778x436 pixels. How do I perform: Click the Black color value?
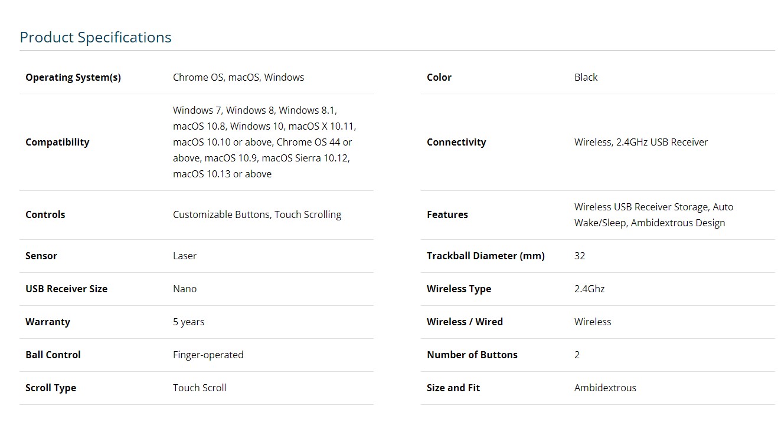click(586, 77)
